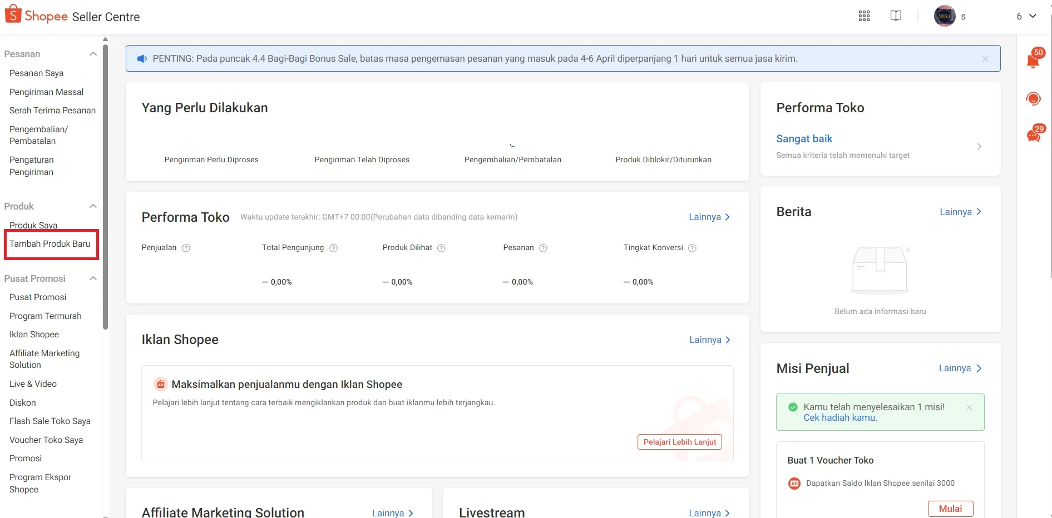Open Cek hadiah kamu link

(x=840, y=417)
